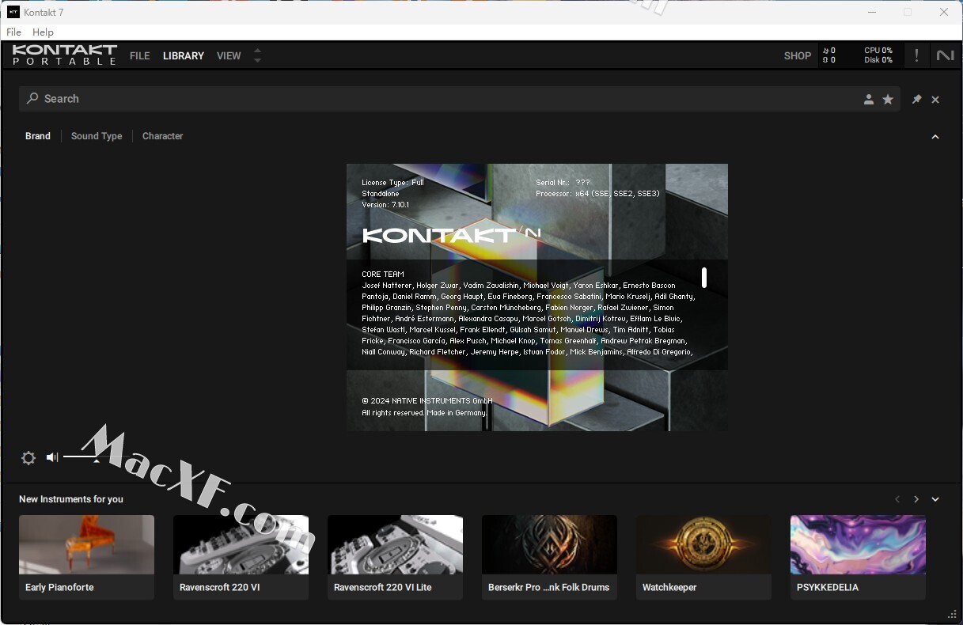Open the VIEW header menu
This screenshot has width=963, height=625.
click(229, 56)
